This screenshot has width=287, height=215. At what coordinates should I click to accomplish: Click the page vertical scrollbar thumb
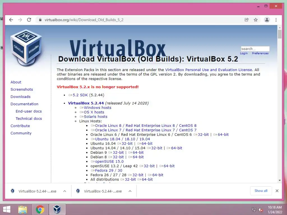pos(279,34)
